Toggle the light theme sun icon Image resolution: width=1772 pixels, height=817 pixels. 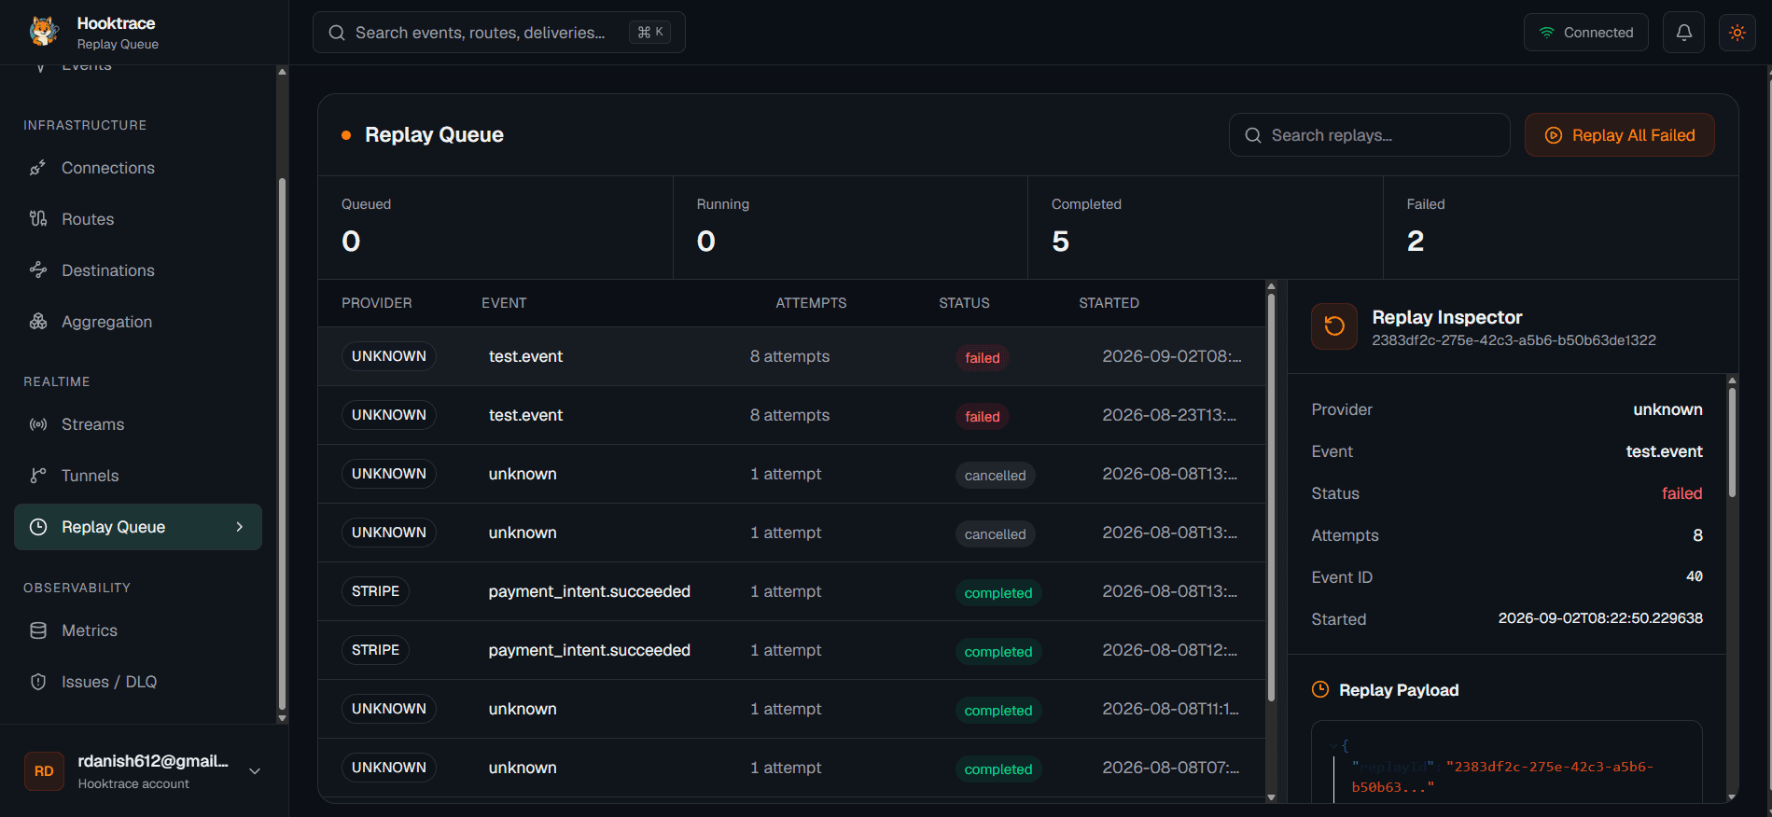point(1737,33)
